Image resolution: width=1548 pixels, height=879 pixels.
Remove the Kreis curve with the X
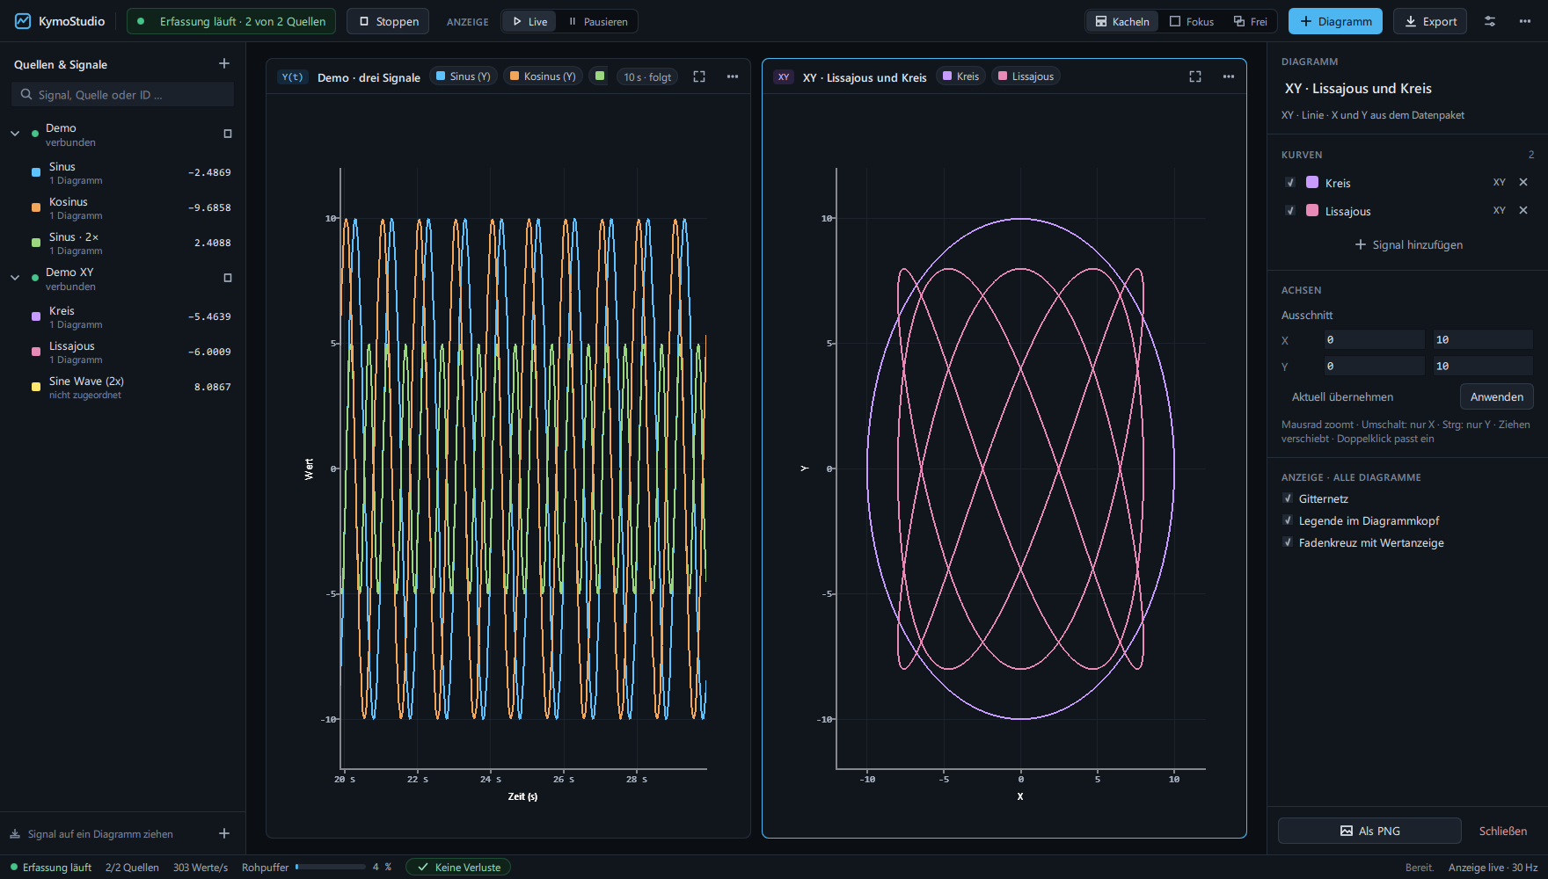(x=1523, y=182)
